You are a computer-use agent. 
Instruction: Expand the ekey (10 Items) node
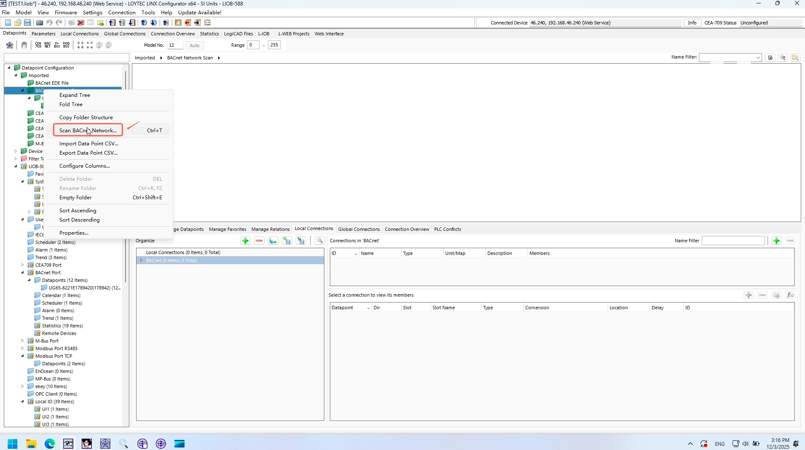pos(22,386)
